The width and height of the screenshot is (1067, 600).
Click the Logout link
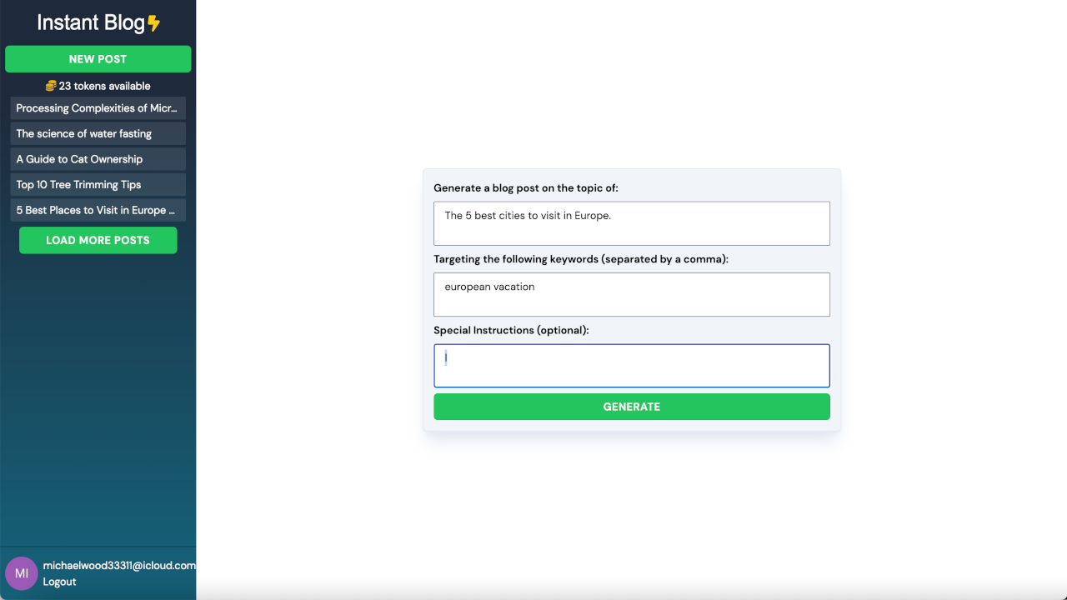pos(59,582)
